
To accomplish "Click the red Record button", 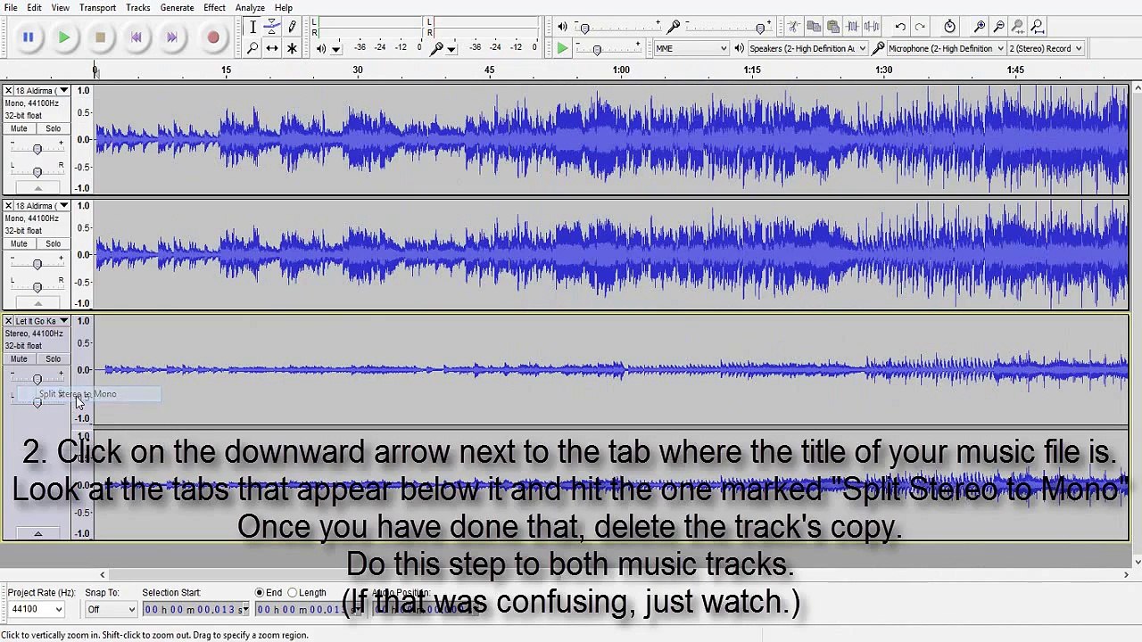I will point(213,37).
